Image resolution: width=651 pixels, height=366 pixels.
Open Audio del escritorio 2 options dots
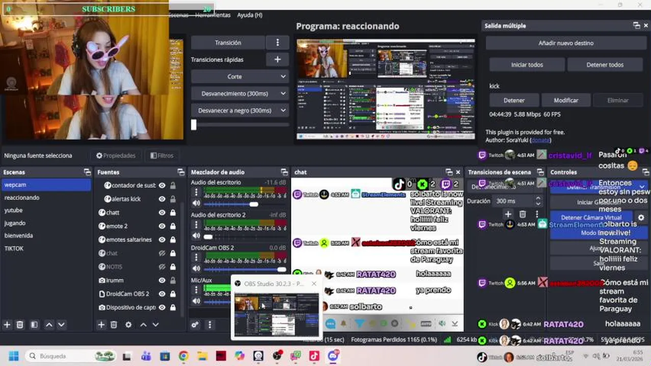pyautogui.click(x=196, y=225)
